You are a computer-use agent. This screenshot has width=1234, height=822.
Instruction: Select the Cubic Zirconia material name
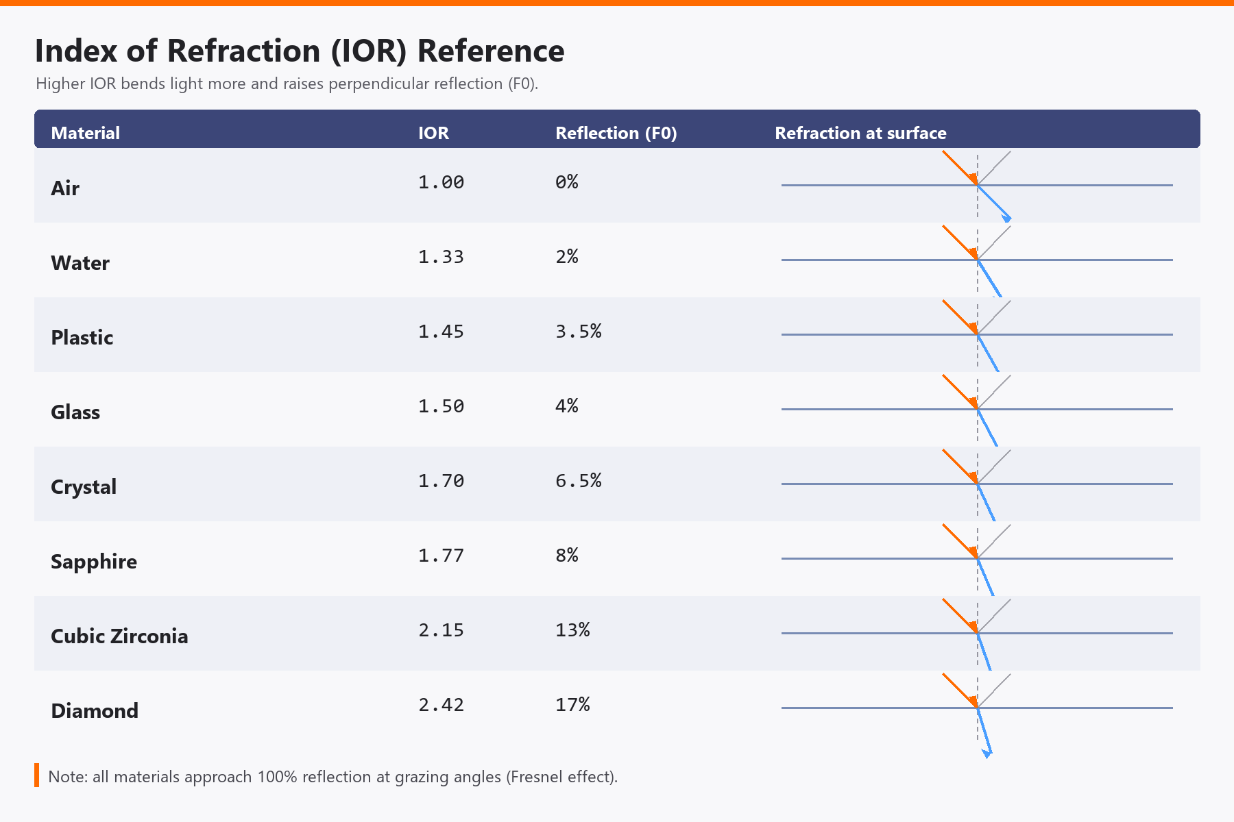[x=119, y=636]
